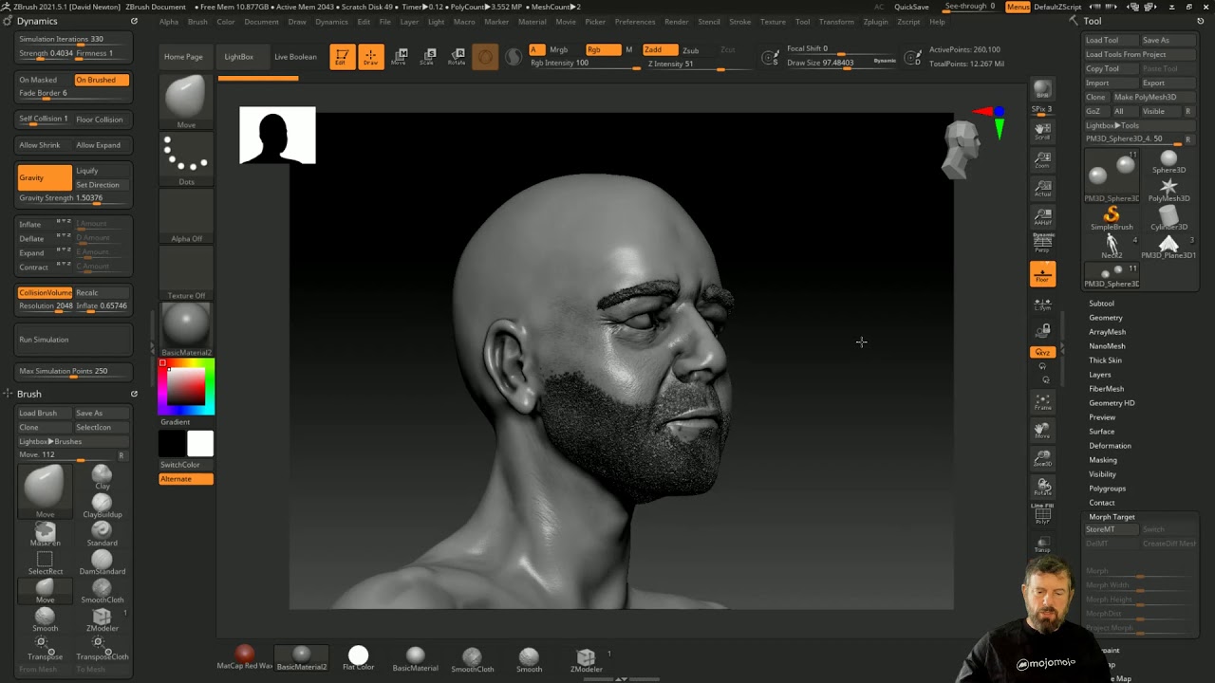Click the Zoom3D navigation icon
1215x683 pixels.
click(x=1042, y=459)
